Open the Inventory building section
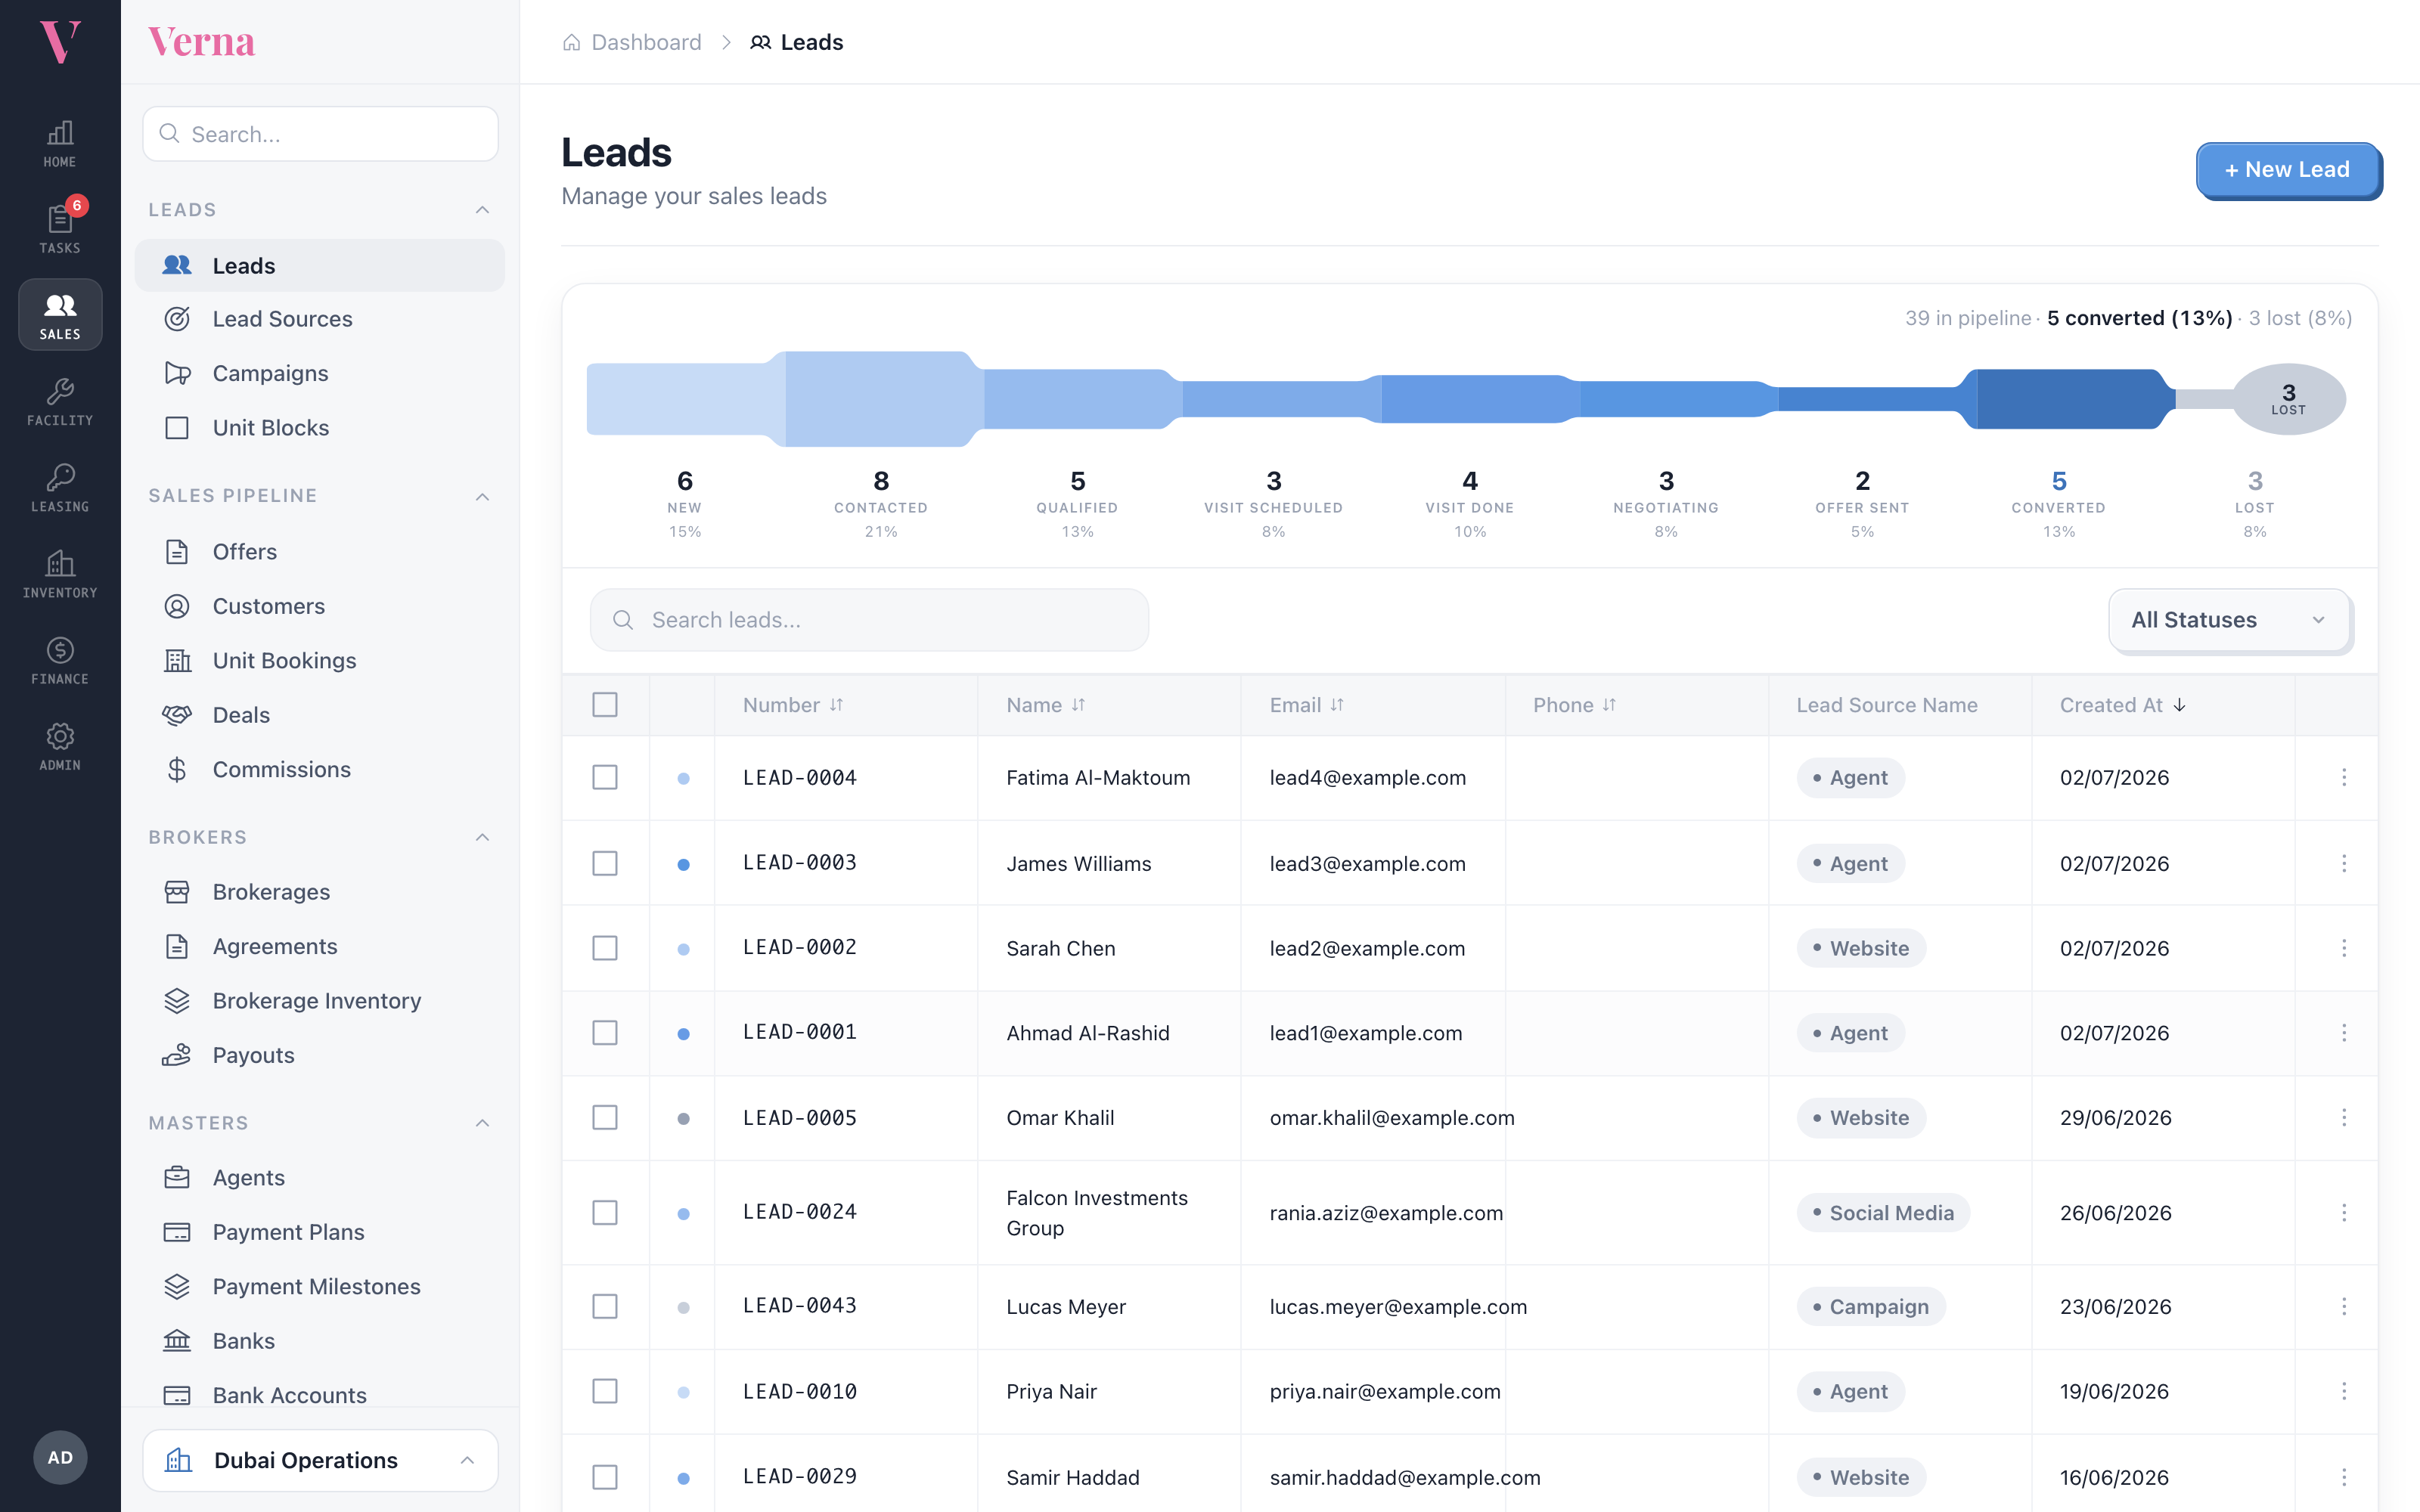The width and height of the screenshot is (2420, 1512). point(60,574)
